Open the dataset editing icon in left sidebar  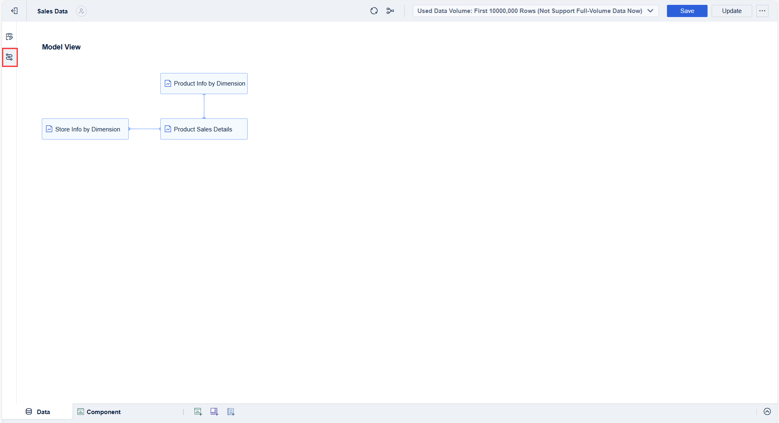(9, 37)
